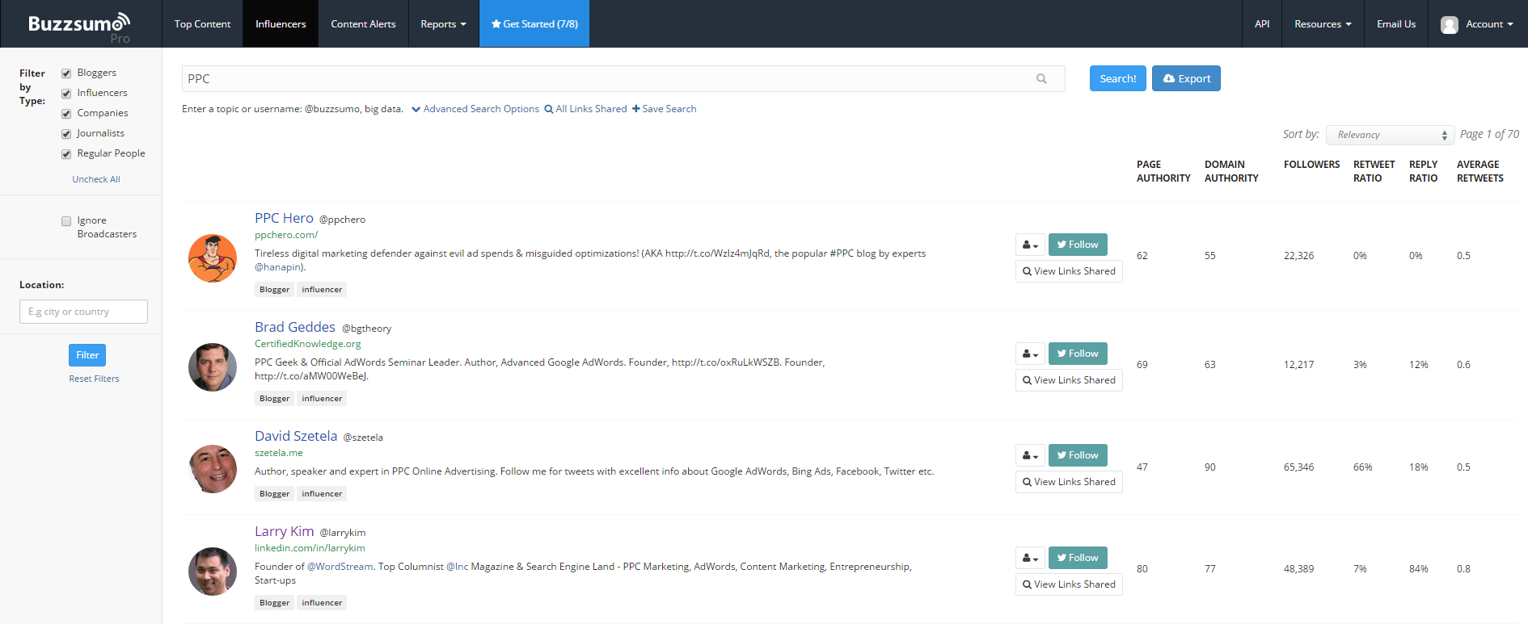The image size is (1528, 624).
Task: Click the @Inc mention in Larry Kim's bio
Action: coord(458,567)
